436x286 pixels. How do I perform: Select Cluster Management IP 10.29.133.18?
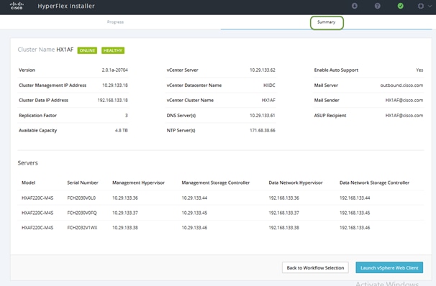[x=115, y=86]
